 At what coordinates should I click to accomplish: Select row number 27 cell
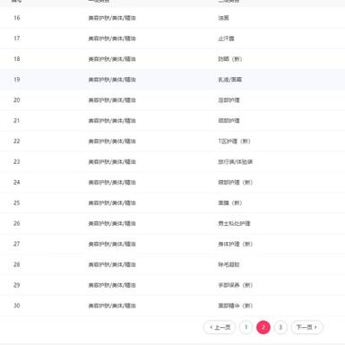(17, 244)
